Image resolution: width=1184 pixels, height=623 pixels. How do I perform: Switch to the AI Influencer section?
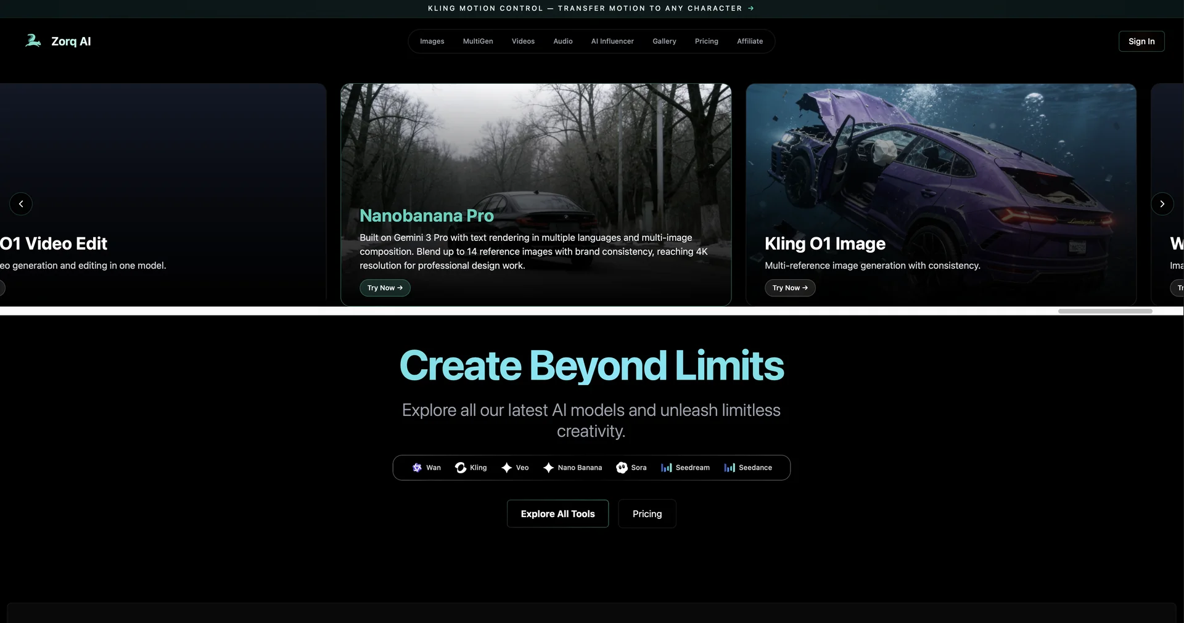[x=612, y=41]
